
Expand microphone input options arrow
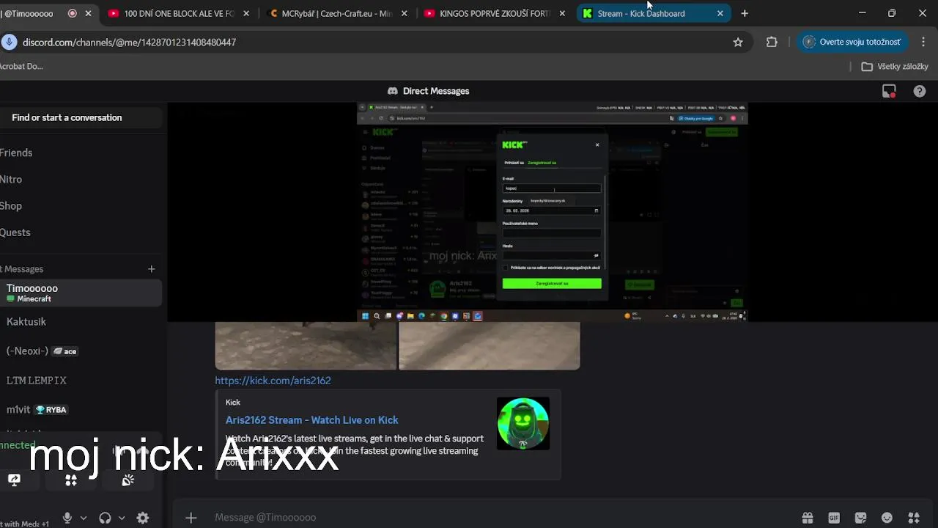(x=84, y=518)
